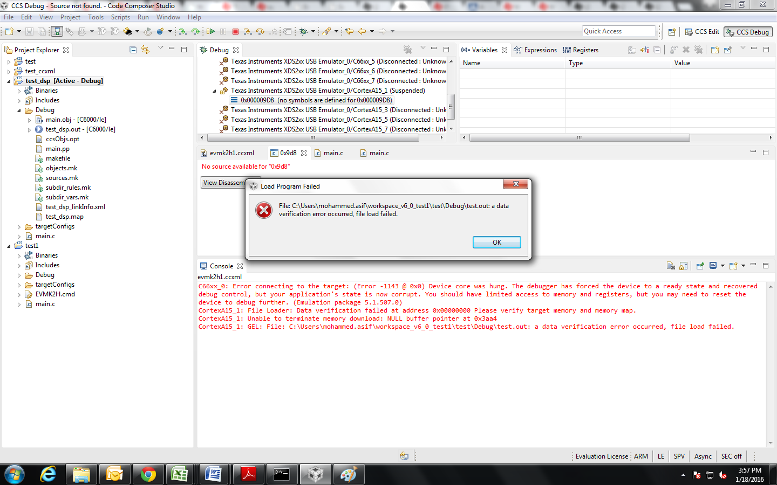This screenshot has width=777, height=485.
Task: Open the Project menu
Action: coord(70,17)
